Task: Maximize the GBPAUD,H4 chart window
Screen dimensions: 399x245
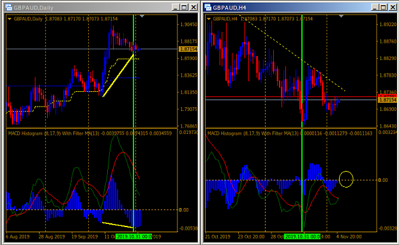Action: pyautogui.click(x=384, y=8)
